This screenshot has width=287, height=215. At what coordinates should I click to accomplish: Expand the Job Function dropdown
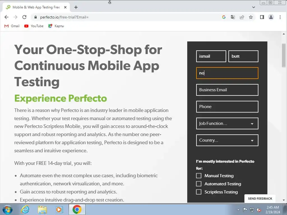(227, 123)
